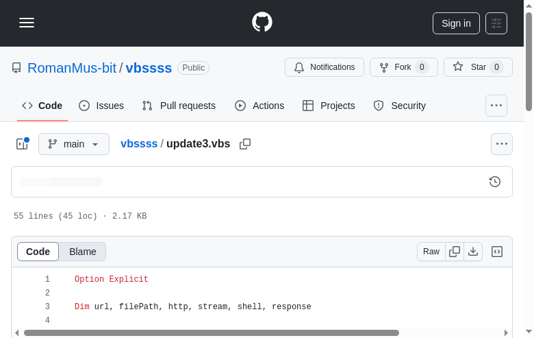This screenshot has width=534, height=338.
Task: Click the Notifications bell button
Action: pos(325,67)
